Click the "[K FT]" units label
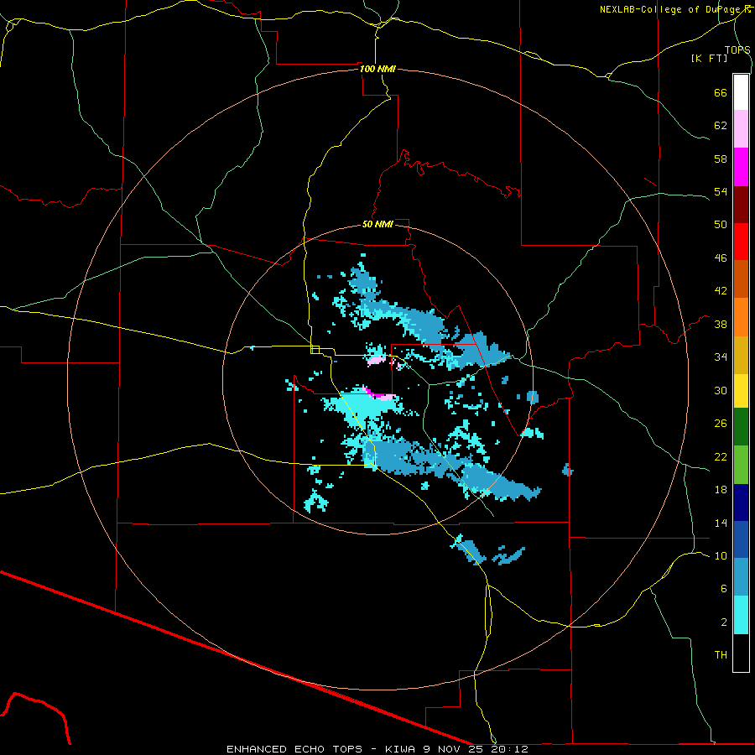Viewport: 755px width, 755px height. (x=709, y=59)
